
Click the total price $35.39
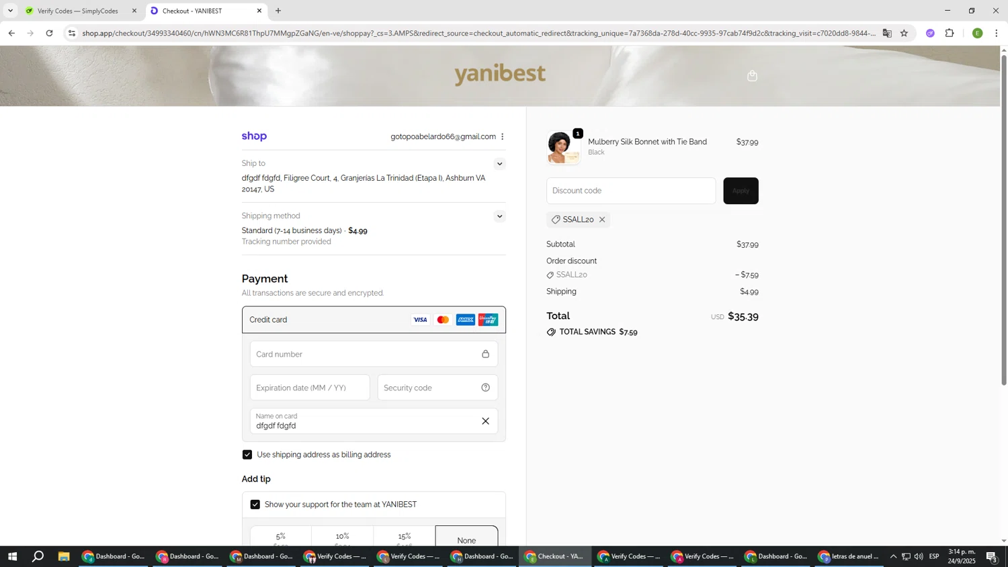coord(743,316)
